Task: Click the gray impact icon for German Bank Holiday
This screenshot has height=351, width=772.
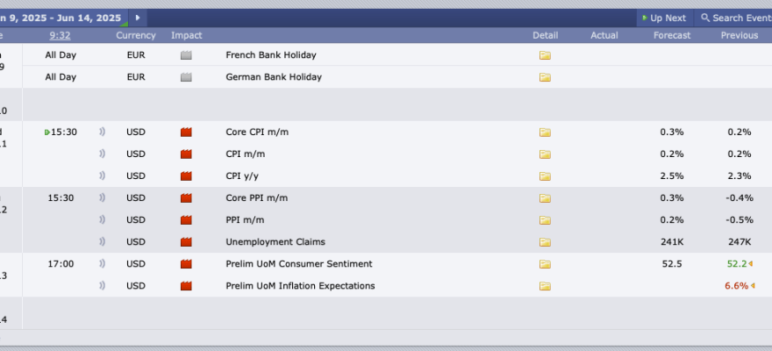Action: click(x=186, y=77)
